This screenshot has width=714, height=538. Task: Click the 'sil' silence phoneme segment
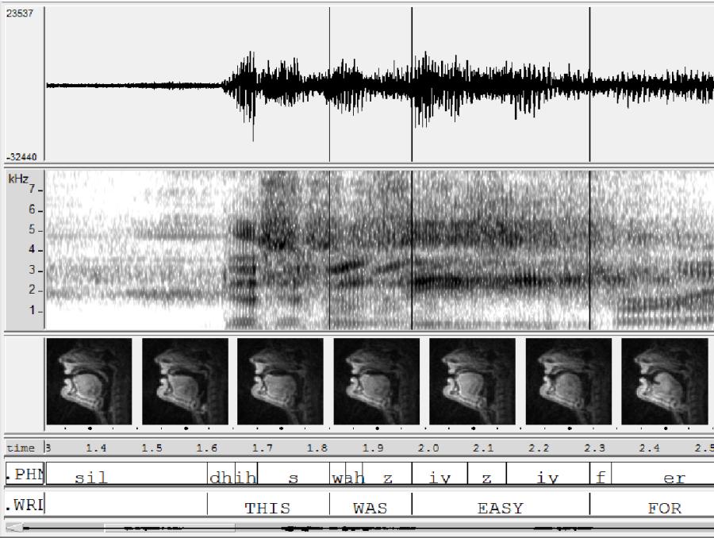point(91,477)
